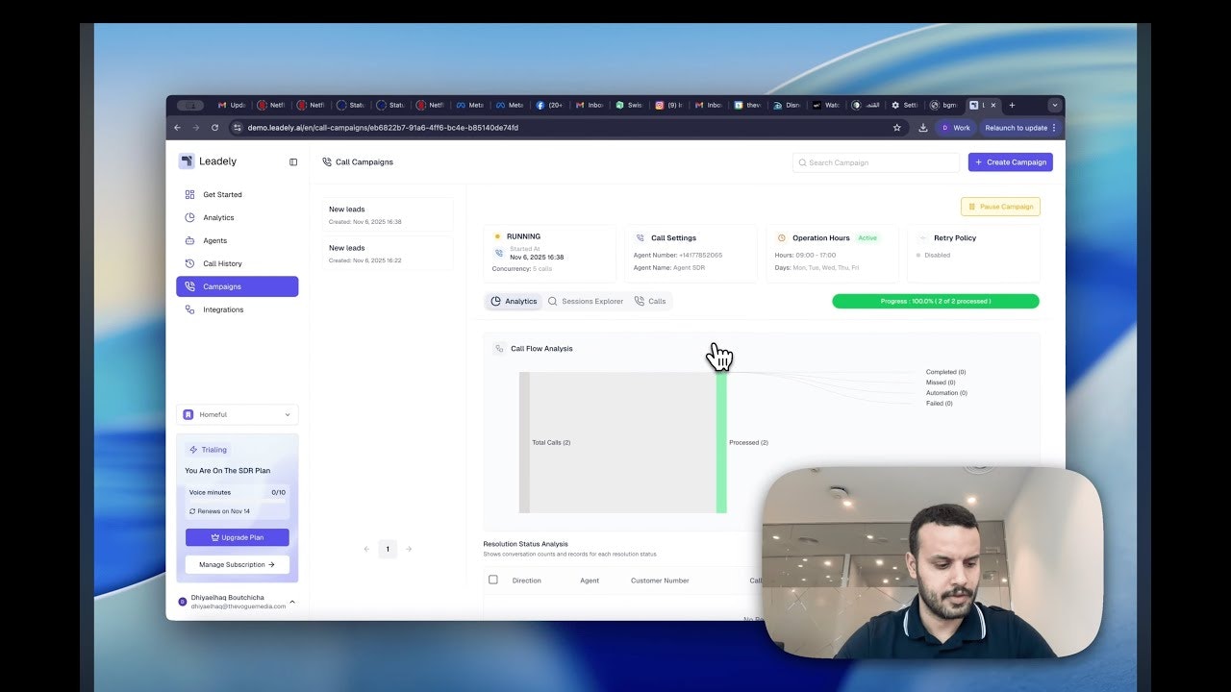Click the Call Campaigns phone icon in header
The width and height of the screenshot is (1231, 692).
pos(327,162)
